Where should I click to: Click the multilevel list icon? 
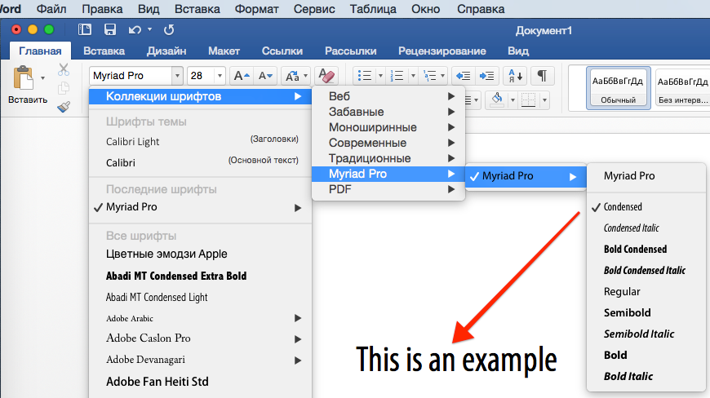430,76
